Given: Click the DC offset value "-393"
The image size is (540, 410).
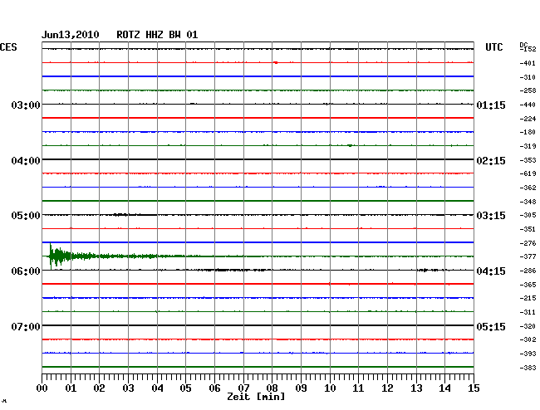Looking at the screenshot, I should pos(528,354).
